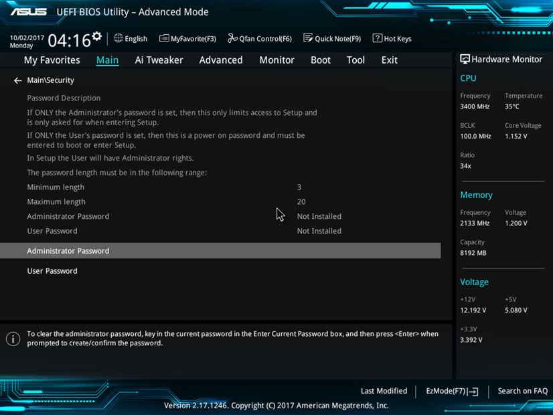Open the Boot tab
Viewport: 553px width, 415px height.
coord(321,60)
